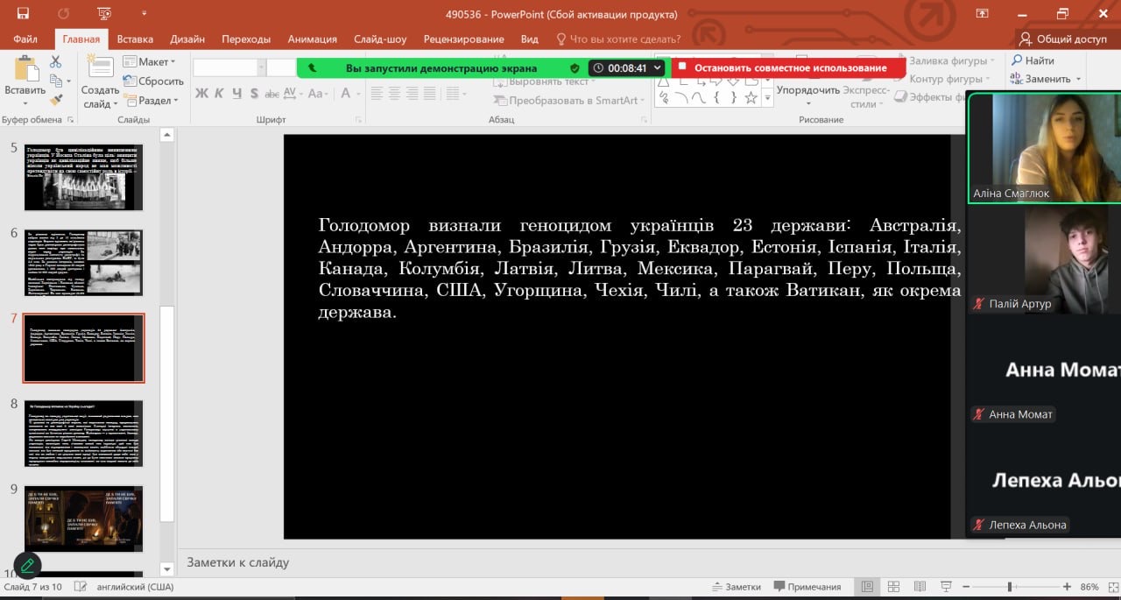Switch to the Слайд-шоу tab

click(x=380, y=39)
